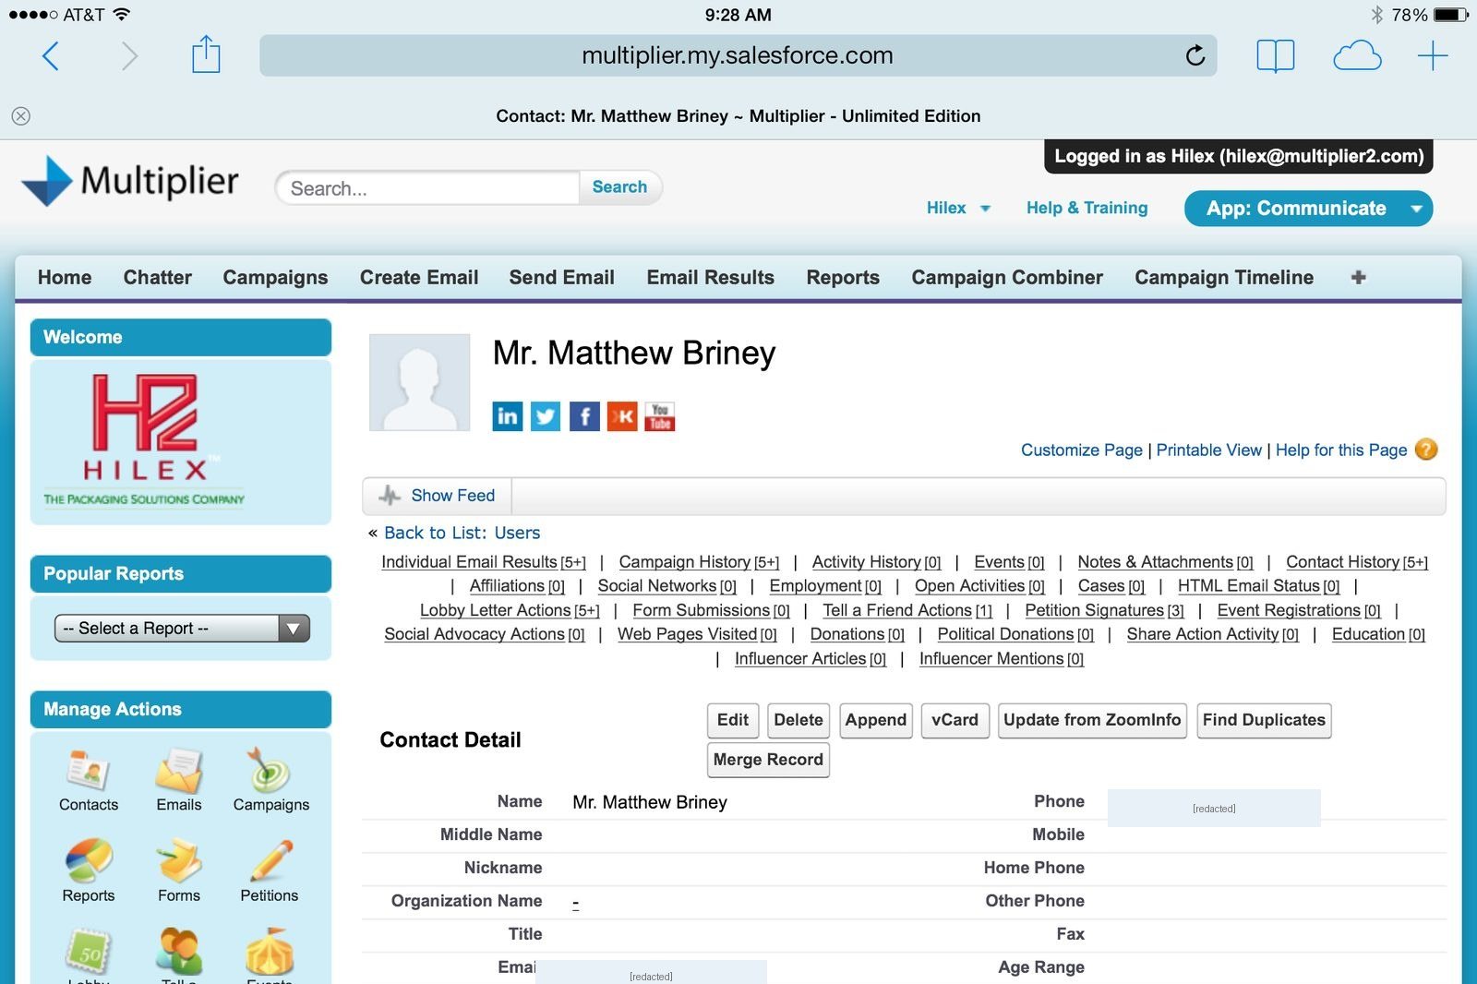1477x984 pixels.
Task: Click the Organization Name dash link
Action: (x=575, y=902)
